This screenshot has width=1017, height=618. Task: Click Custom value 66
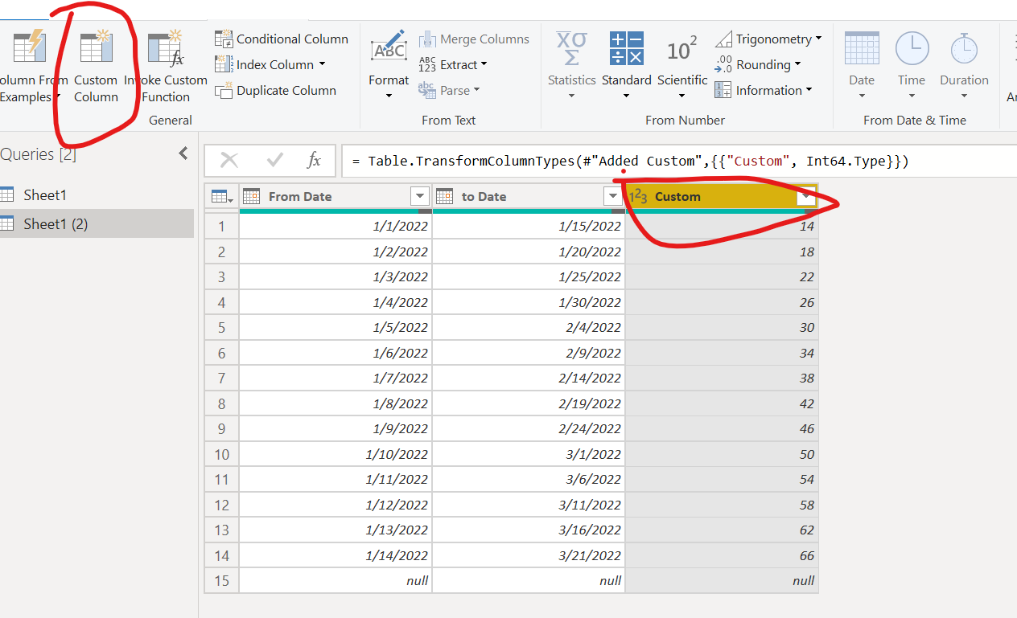[722, 555]
